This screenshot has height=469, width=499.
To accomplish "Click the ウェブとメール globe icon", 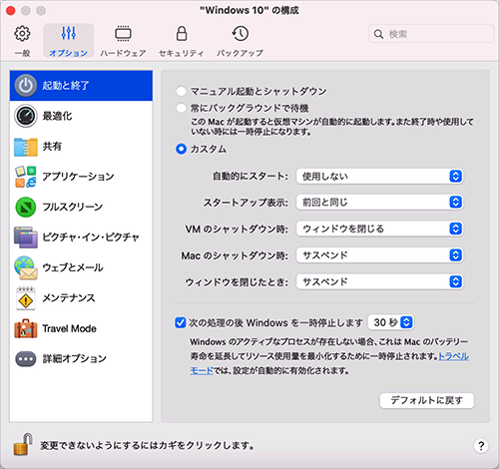I will [26, 267].
